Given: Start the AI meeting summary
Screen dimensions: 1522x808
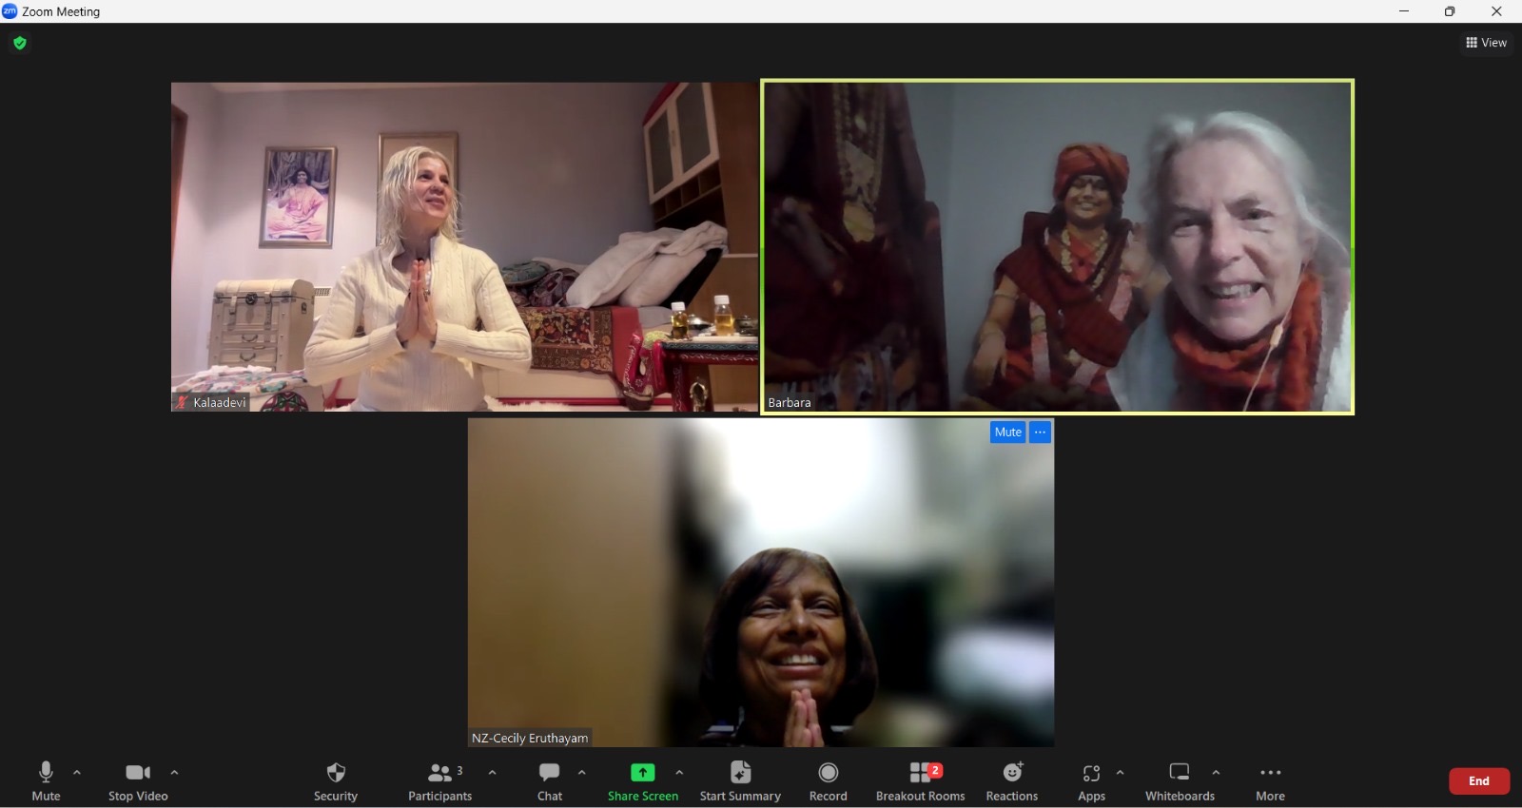Looking at the screenshot, I should click(740, 780).
